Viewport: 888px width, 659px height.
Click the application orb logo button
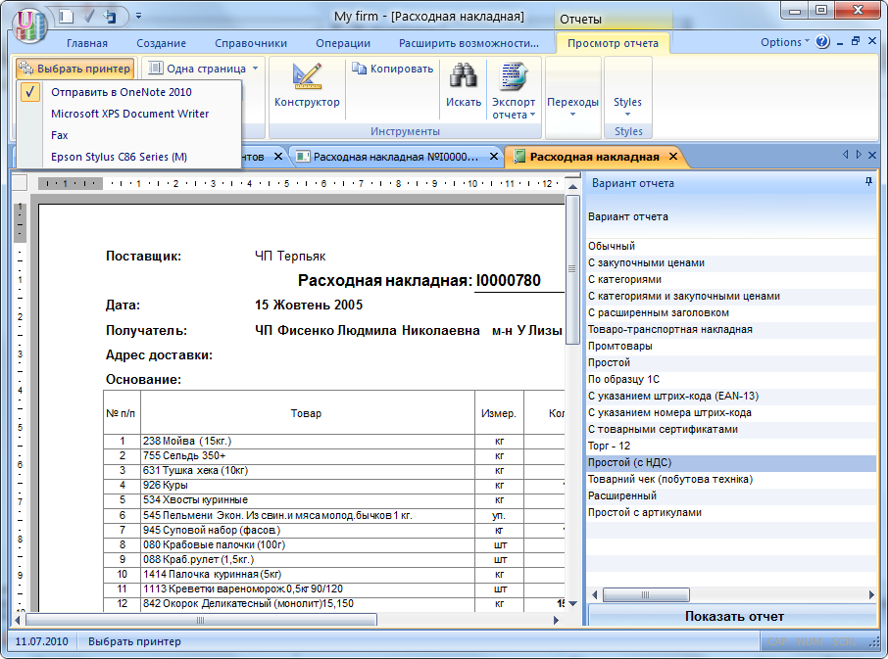[30, 24]
